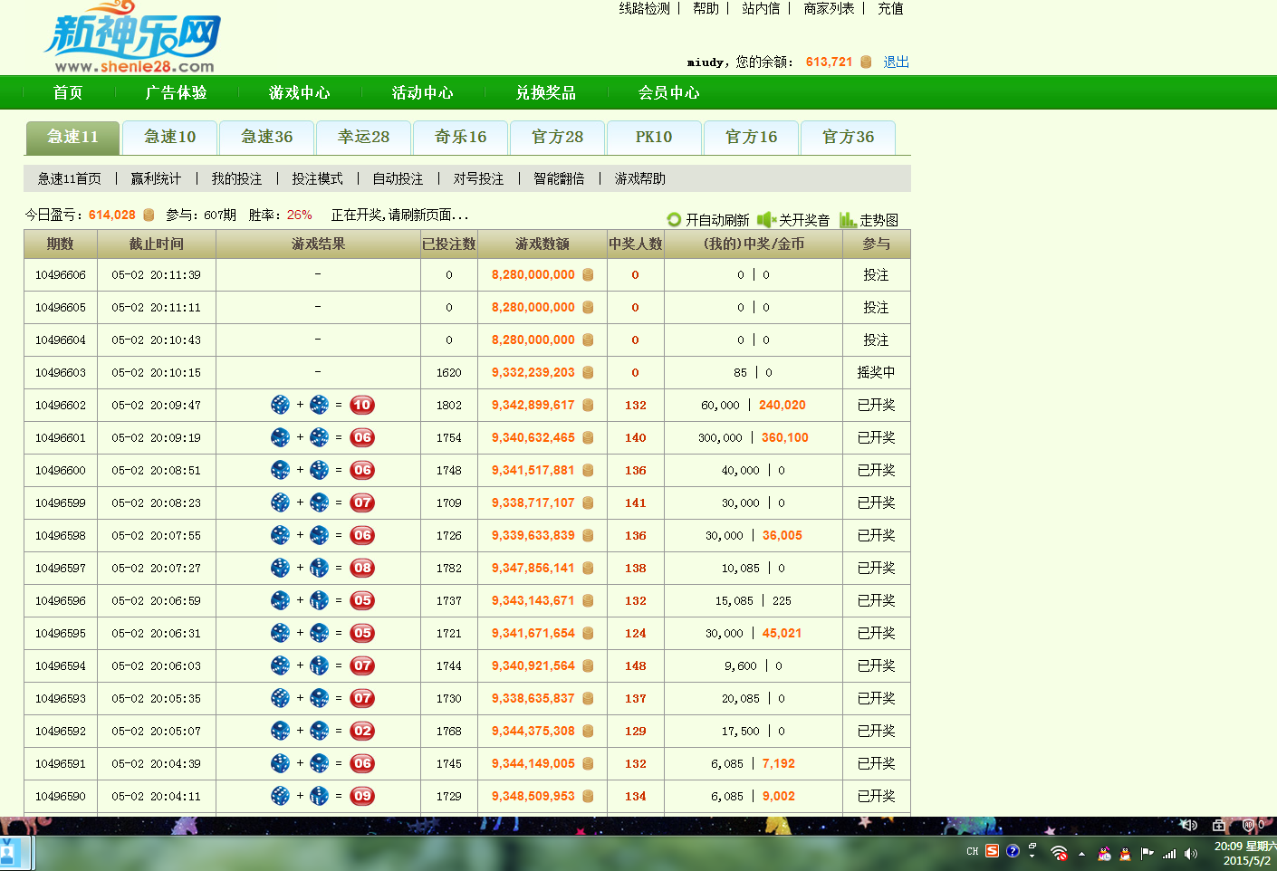
Task: Switch to the 急速36 game tab
Action: click(x=267, y=138)
